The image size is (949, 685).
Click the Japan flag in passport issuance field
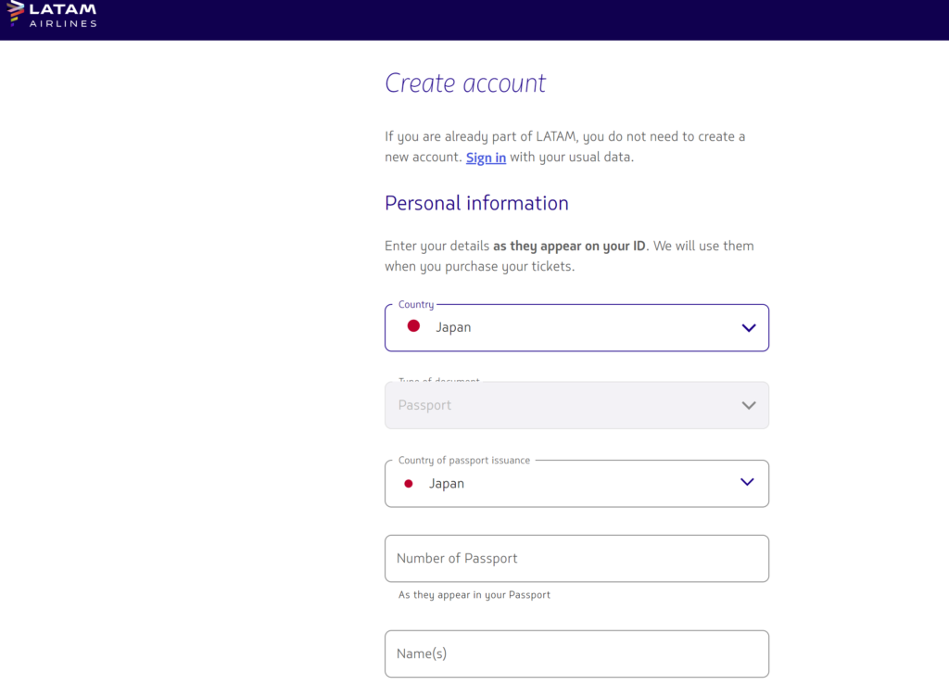409,484
